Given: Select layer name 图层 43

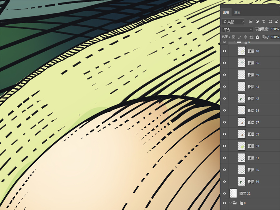Looking at the screenshot, I should [x=253, y=86].
